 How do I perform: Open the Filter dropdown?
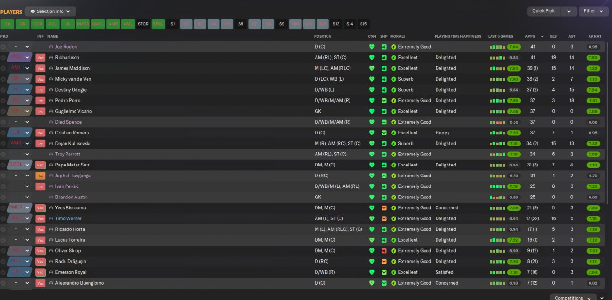click(593, 11)
